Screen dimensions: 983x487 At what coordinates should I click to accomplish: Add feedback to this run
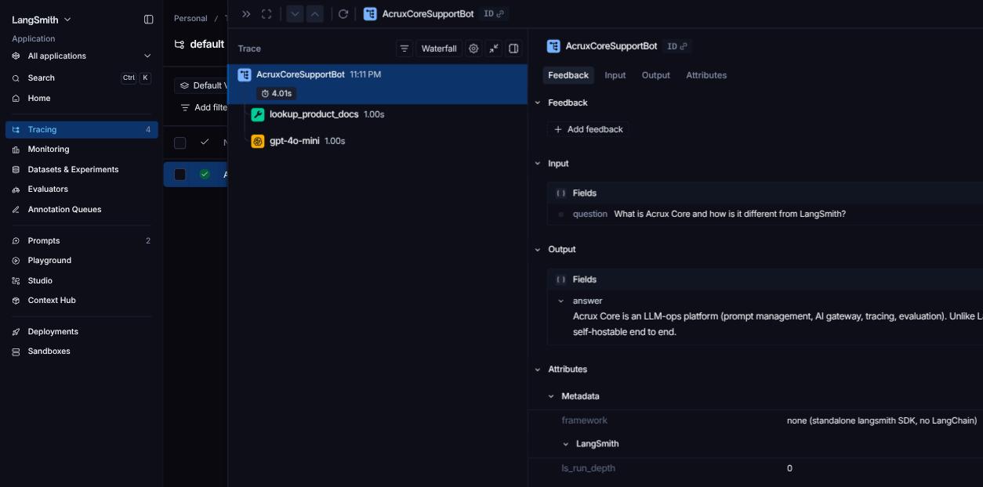click(x=588, y=129)
